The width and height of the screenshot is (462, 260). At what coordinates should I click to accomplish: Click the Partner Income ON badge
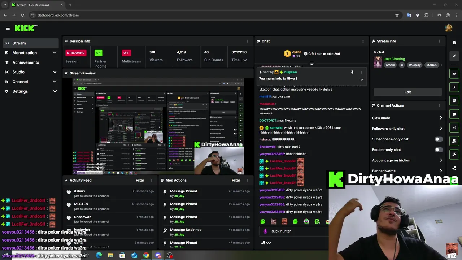point(98,53)
